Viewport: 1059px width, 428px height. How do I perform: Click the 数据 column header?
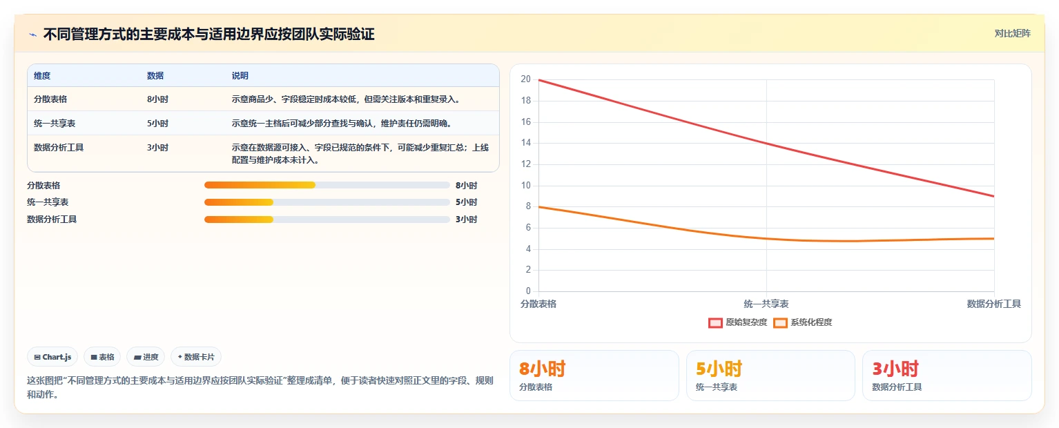tap(155, 76)
